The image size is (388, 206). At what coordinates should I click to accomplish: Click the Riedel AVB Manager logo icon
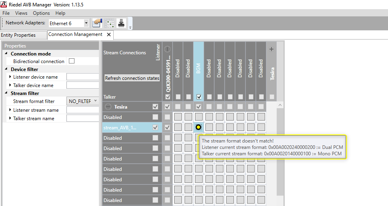4,4
